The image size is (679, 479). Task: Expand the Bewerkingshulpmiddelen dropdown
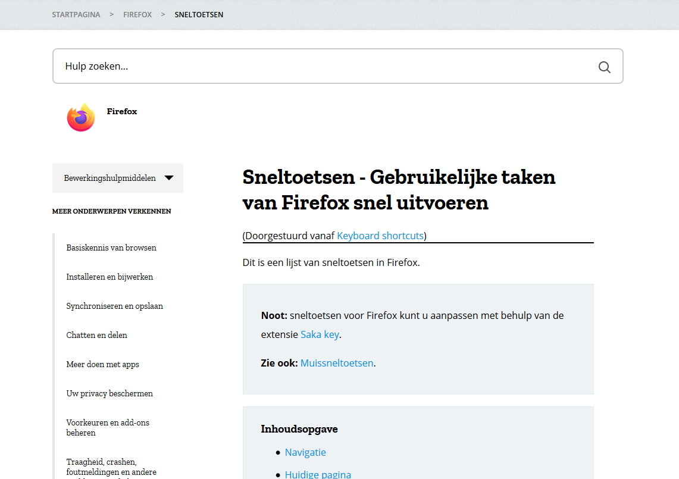pos(118,178)
